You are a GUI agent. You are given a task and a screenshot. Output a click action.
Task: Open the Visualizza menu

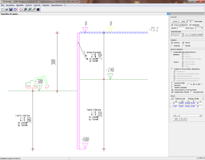pos(10,5)
